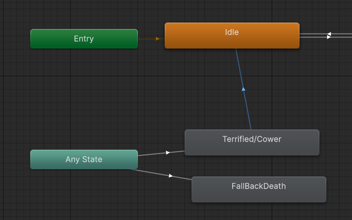This screenshot has width=352, height=220.
Task: Click the right-pointing arrowhead right of Idle
Action: click(329, 37)
